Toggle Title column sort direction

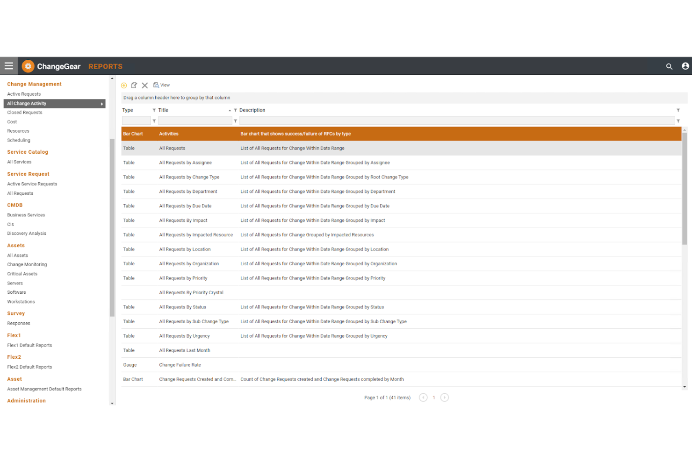230,110
